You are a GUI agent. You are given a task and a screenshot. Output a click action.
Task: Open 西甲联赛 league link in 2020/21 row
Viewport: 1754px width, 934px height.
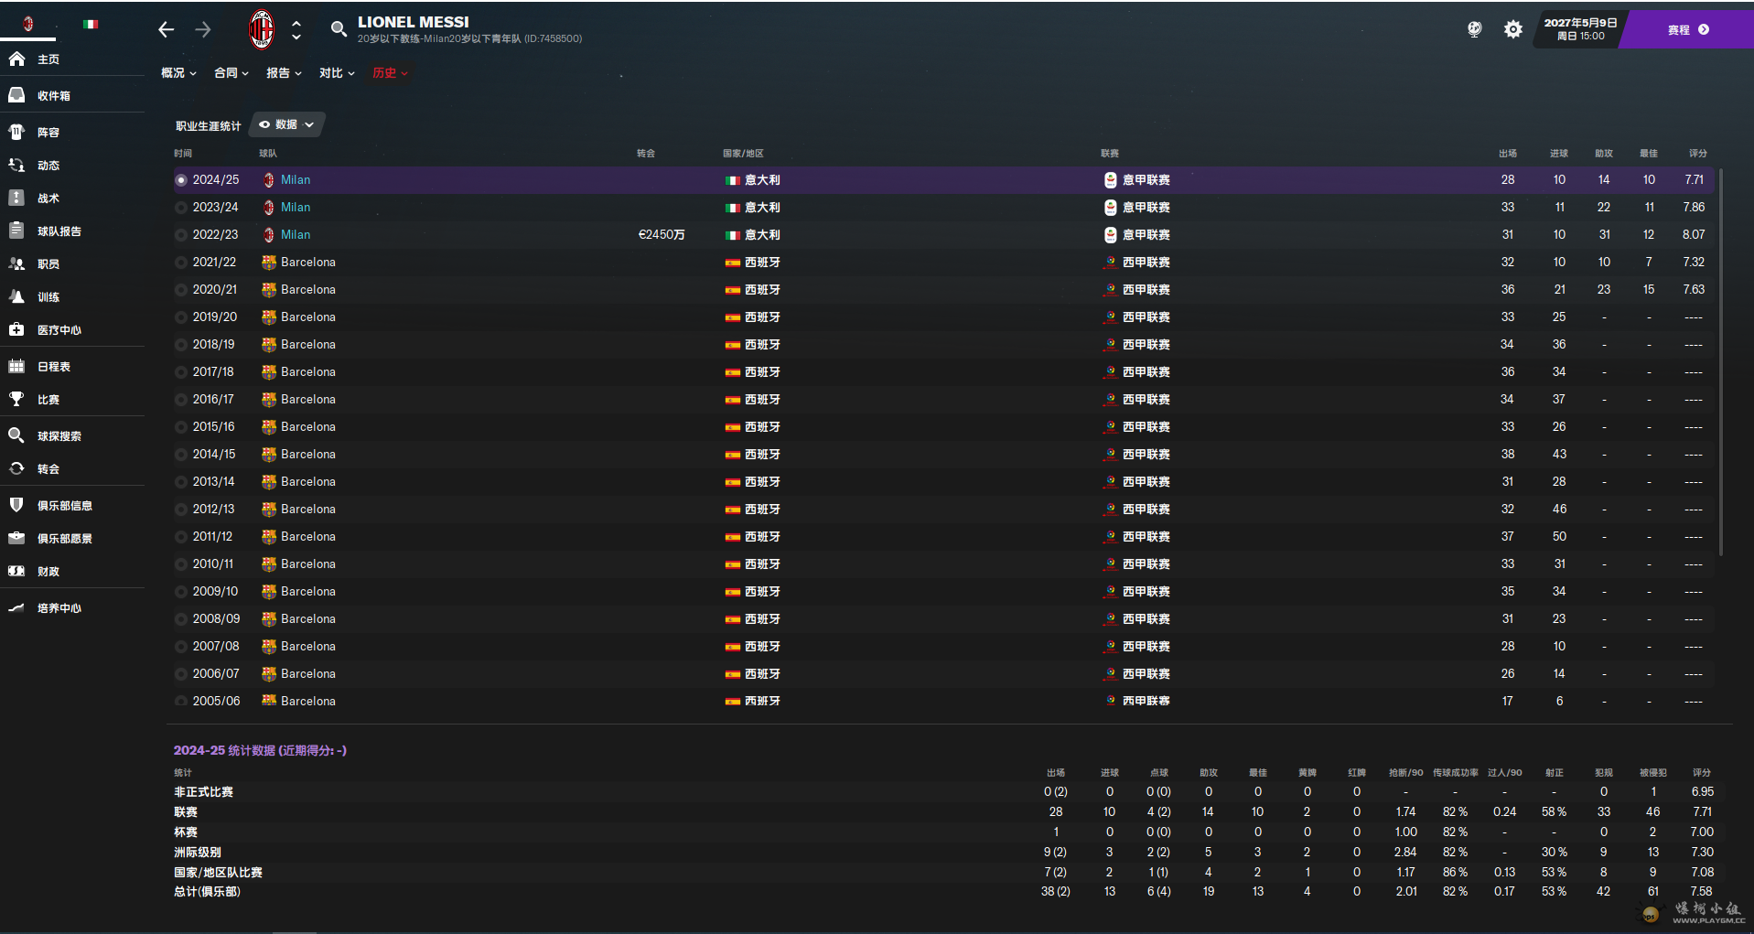click(x=1146, y=290)
